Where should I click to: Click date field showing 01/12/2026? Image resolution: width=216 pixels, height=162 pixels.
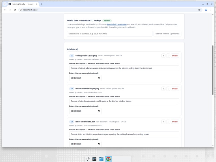tap(85, 78)
